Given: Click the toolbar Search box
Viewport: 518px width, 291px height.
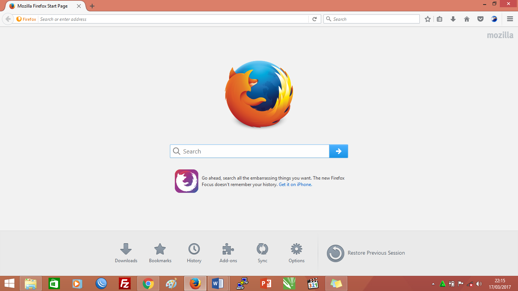Looking at the screenshot, I should pyautogui.click(x=372, y=19).
